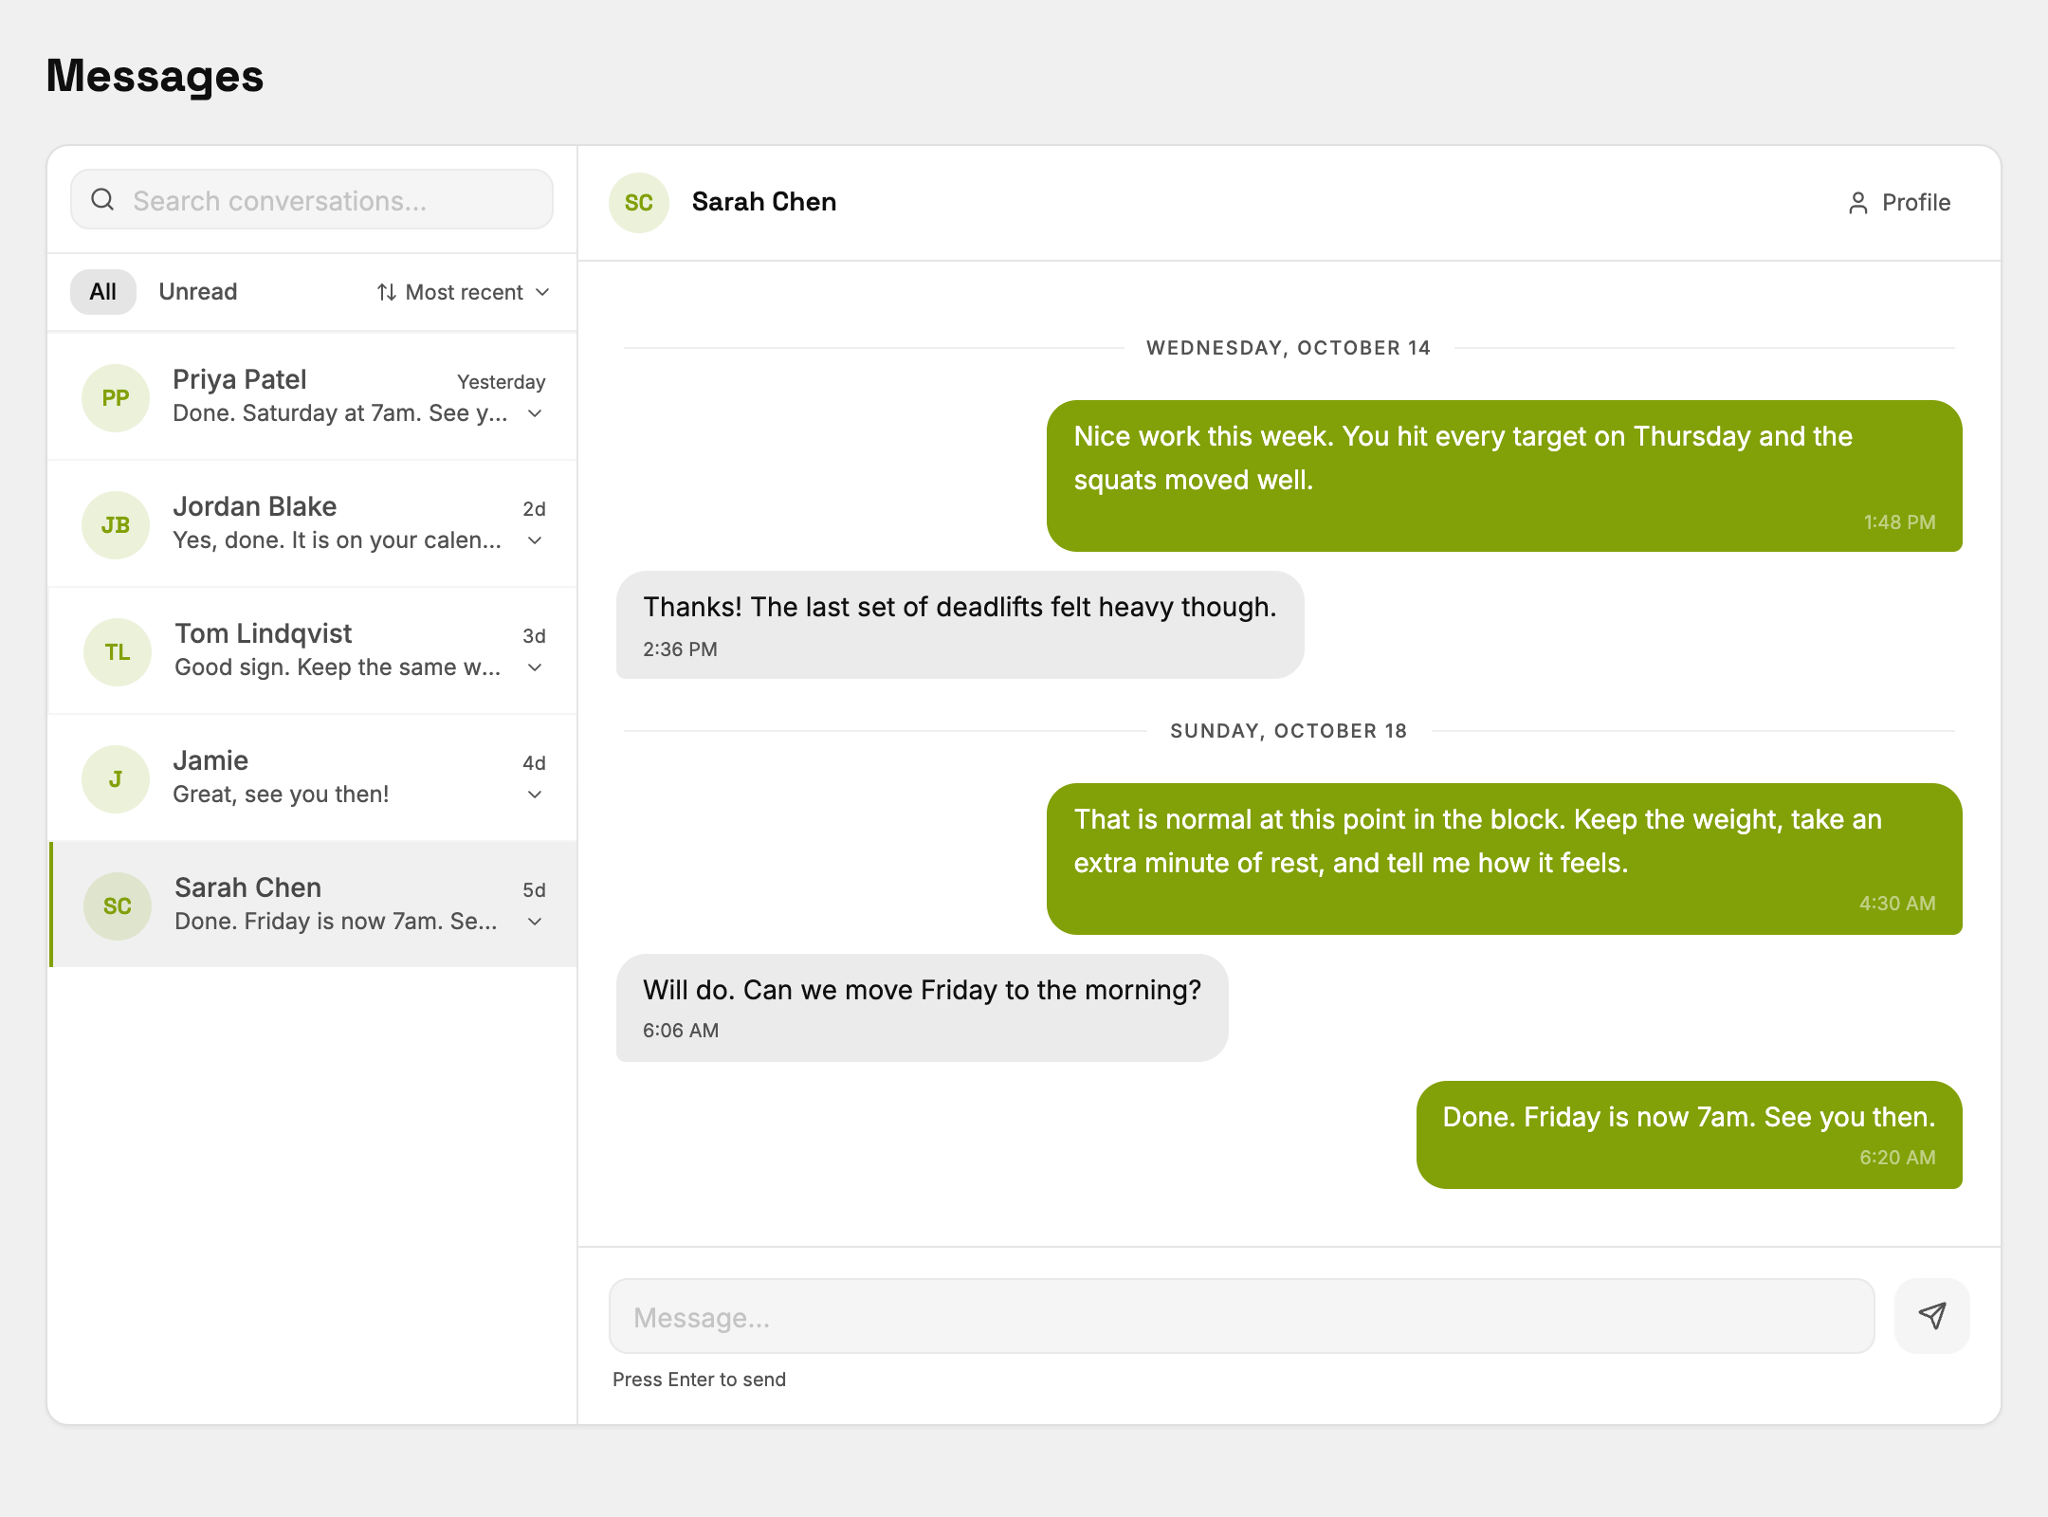Click the send message paper plane icon
The width and height of the screenshot is (2048, 1517).
pos(1931,1316)
